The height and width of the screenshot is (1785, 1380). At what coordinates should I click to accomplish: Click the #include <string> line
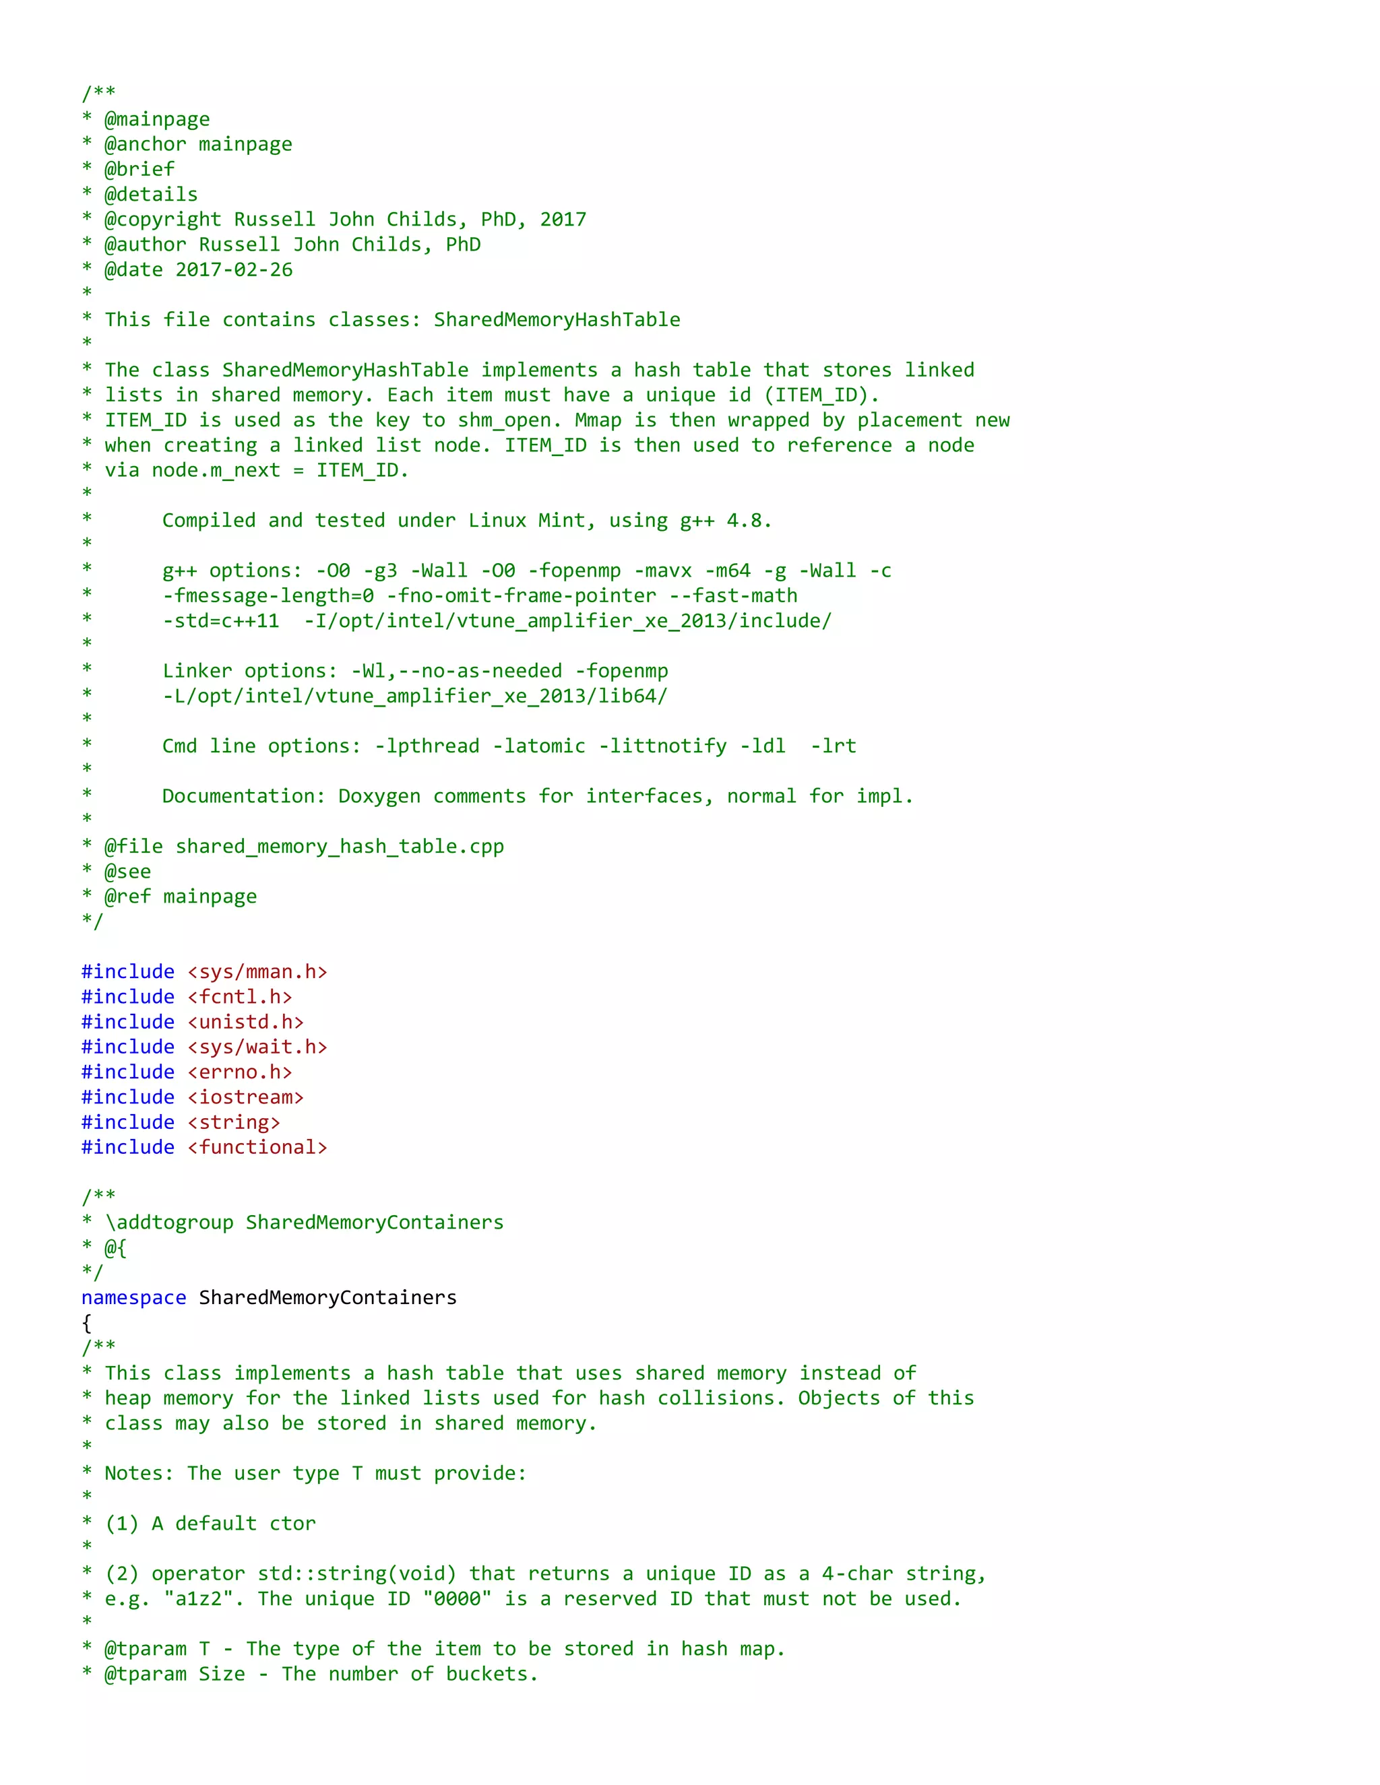181,1122
